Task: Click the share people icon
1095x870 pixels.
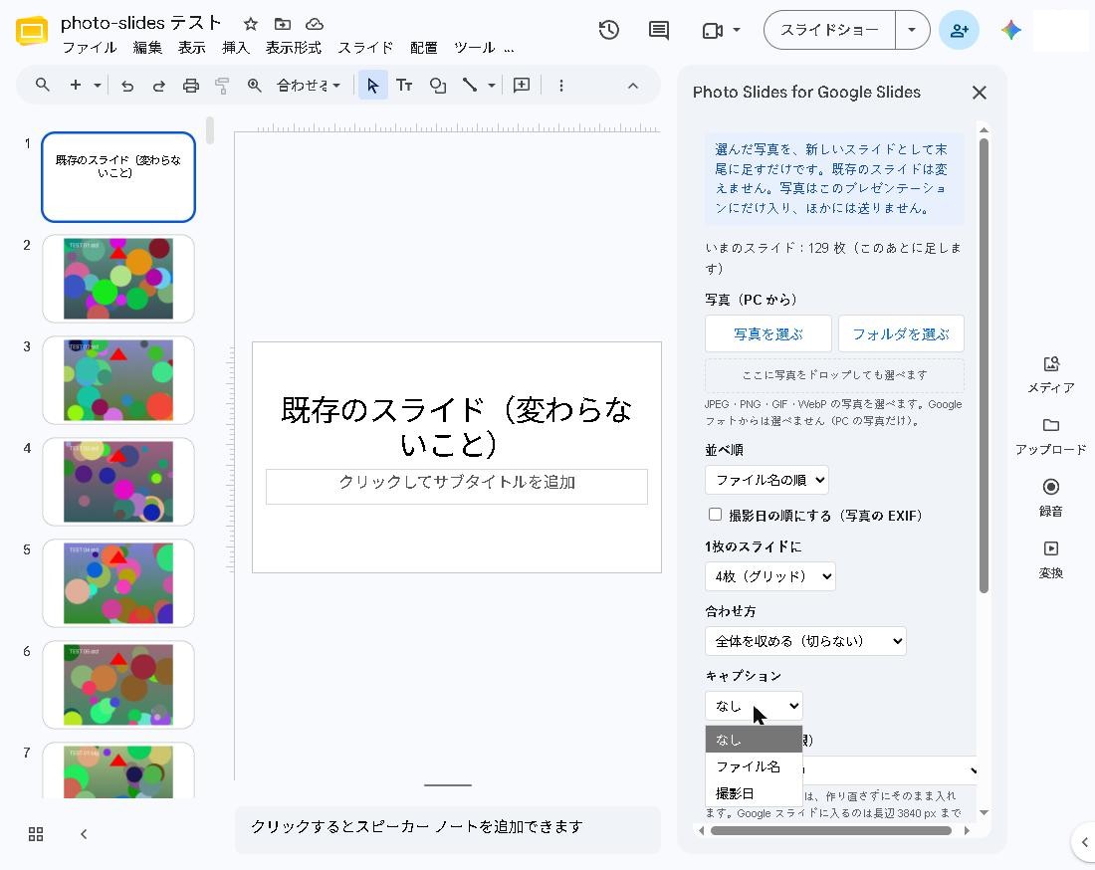Action: tap(959, 30)
